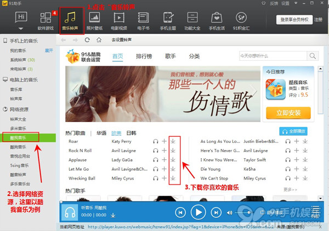Add We Can't Stop to playlist
Image resolution: width=329 pixels, height=231 pixels.
(297, 178)
